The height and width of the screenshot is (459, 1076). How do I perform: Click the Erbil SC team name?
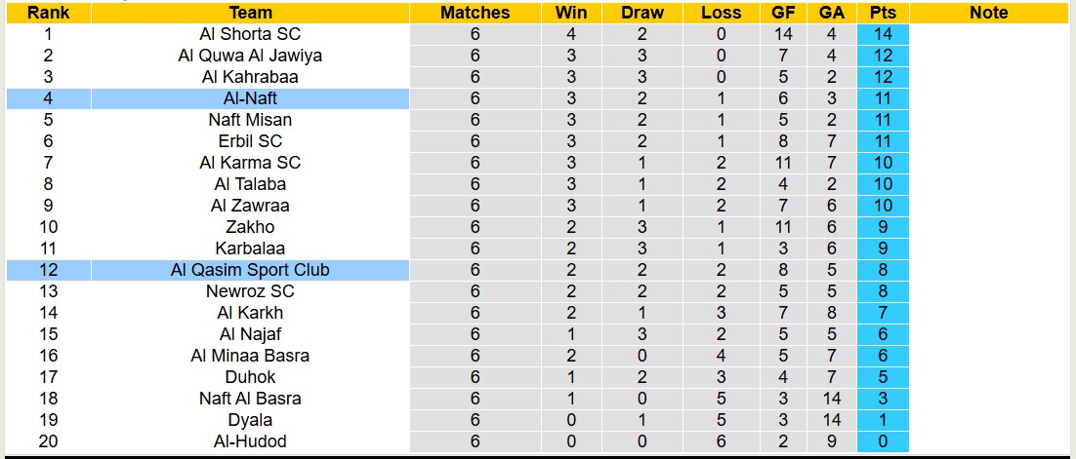click(250, 141)
